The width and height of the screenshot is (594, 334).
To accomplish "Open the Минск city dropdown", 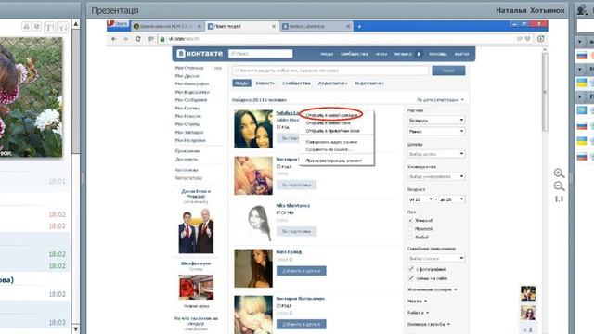I will 436,131.
